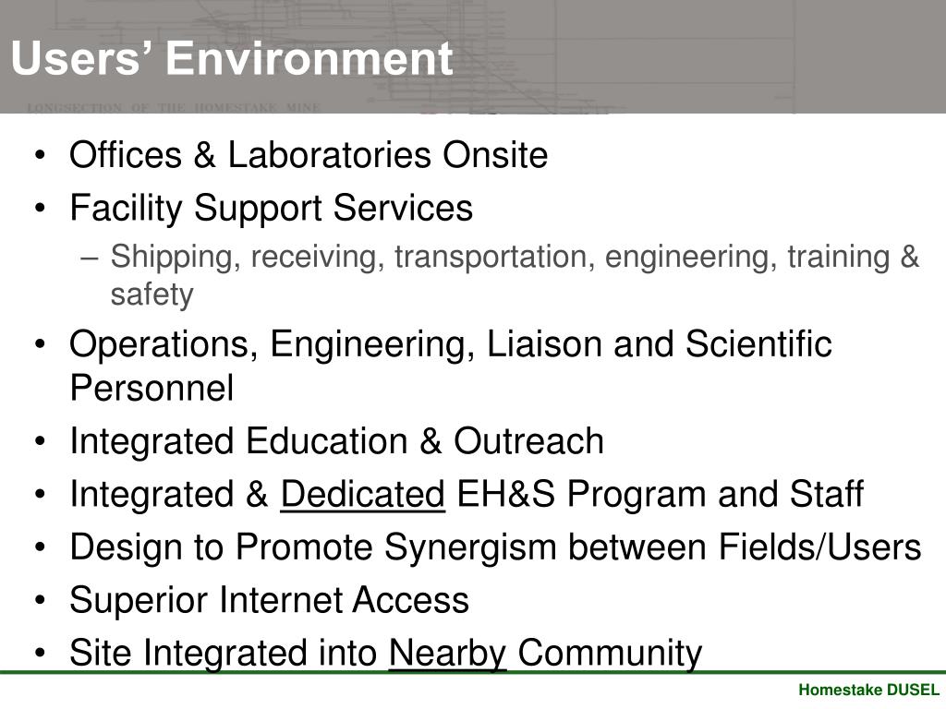Click the word Scientific
The height and width of the screenshot is (709, 946).
click(758, 343)
